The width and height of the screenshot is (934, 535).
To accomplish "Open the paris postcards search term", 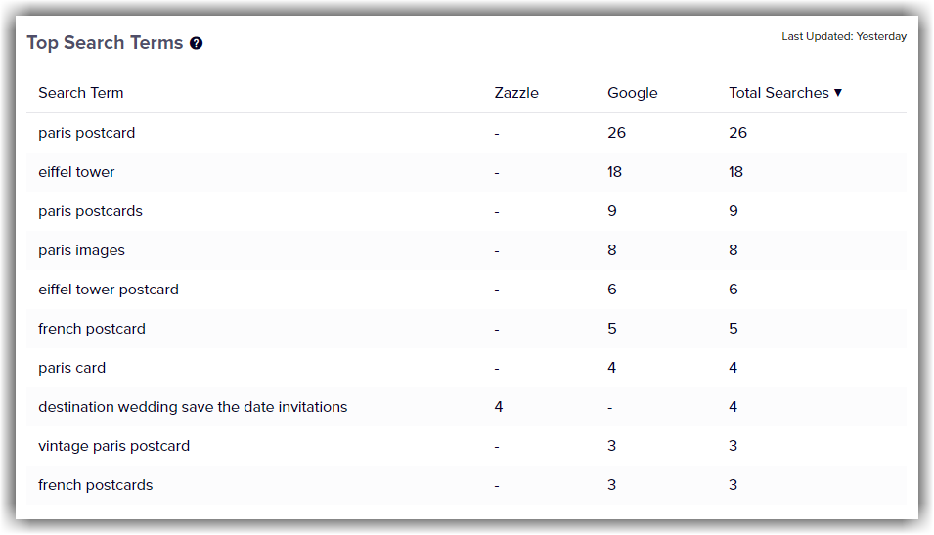I will pyautogui.click(x=90, y=211).
